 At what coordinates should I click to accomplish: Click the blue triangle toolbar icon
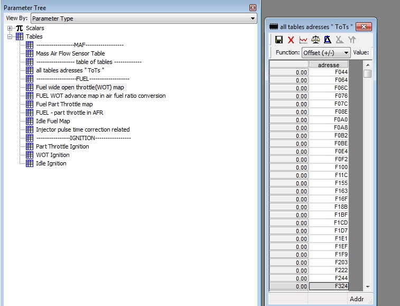(328, 40)
